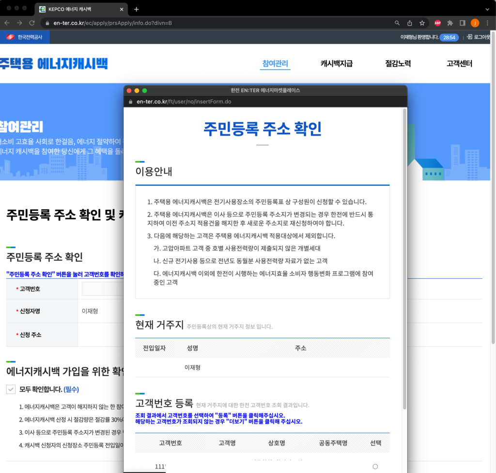496x473 pixels.
Task: Click the 주택용 에너지캐시백 site logo
Action: click(x=54, y=63)
